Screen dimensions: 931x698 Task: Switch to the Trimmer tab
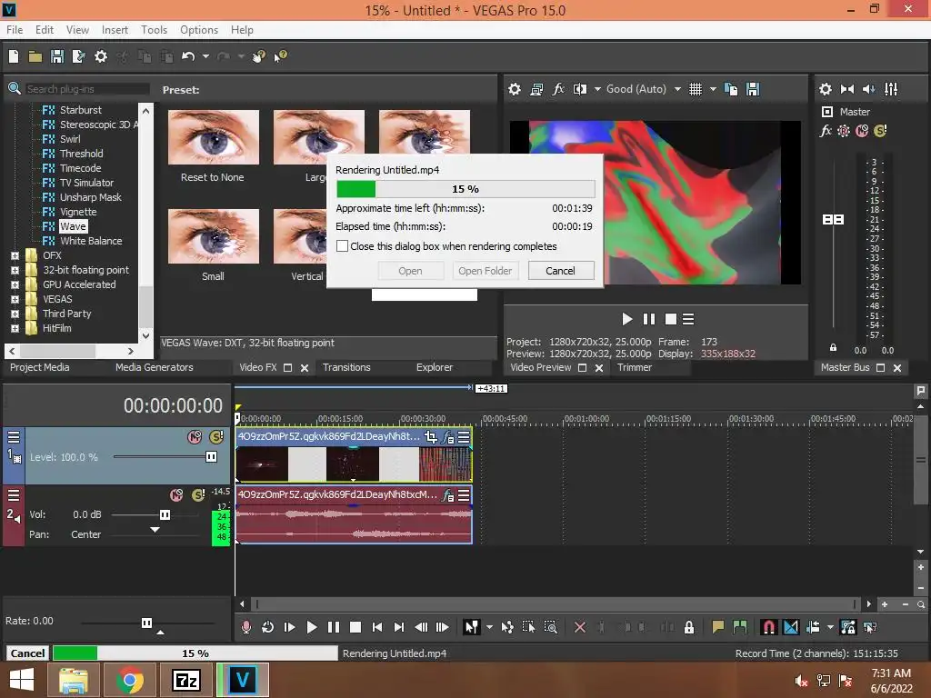[x=634, y=367]
